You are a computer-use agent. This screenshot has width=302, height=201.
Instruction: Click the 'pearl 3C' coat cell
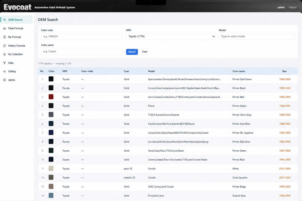(x=128, y=169)
